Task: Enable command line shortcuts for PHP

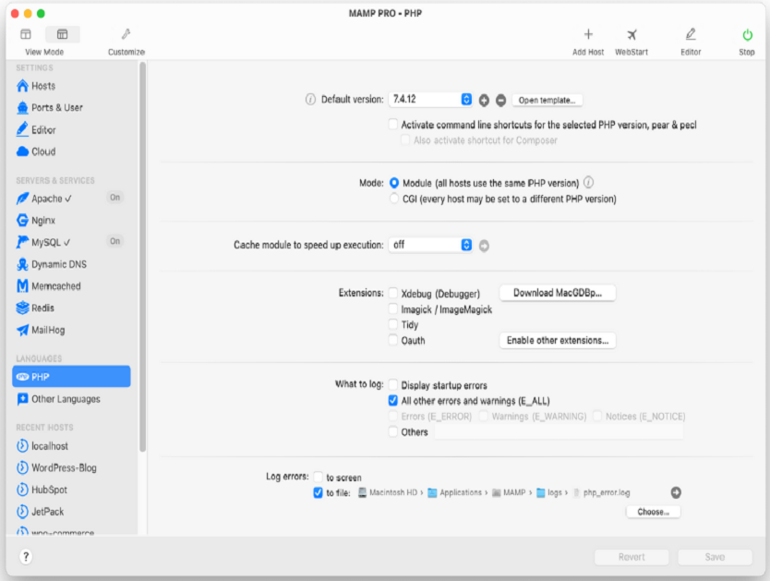Action: click(x=393, y=125)
